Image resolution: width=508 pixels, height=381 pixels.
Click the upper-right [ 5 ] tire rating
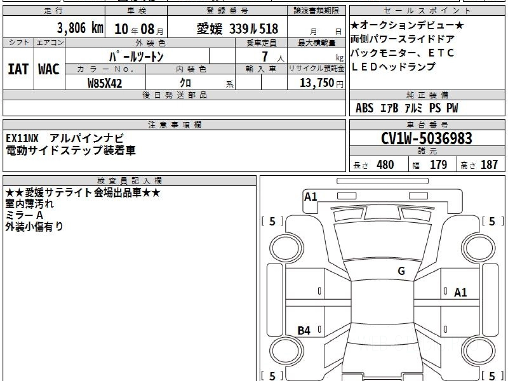(492, 221)
